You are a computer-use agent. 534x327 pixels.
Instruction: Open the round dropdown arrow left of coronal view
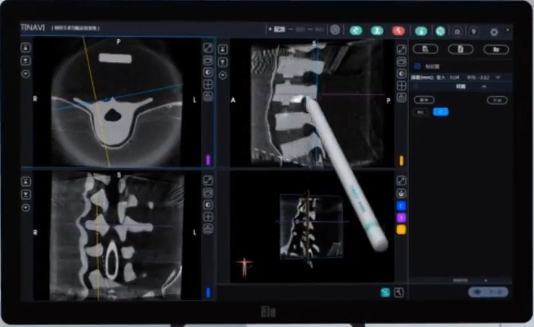[26, 206]
